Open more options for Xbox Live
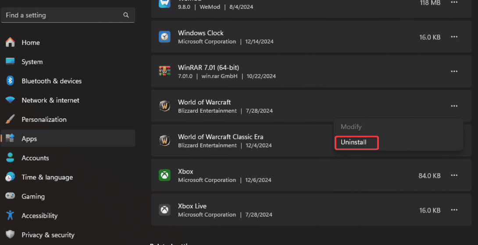Image resolution: width=478 pixels, height=245 pixels. pyautogui.click(x=454, y=210)
